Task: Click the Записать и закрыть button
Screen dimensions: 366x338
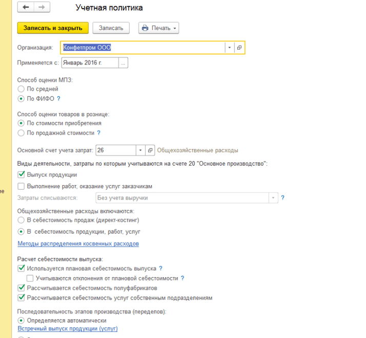Action: [x=53, y=28]
